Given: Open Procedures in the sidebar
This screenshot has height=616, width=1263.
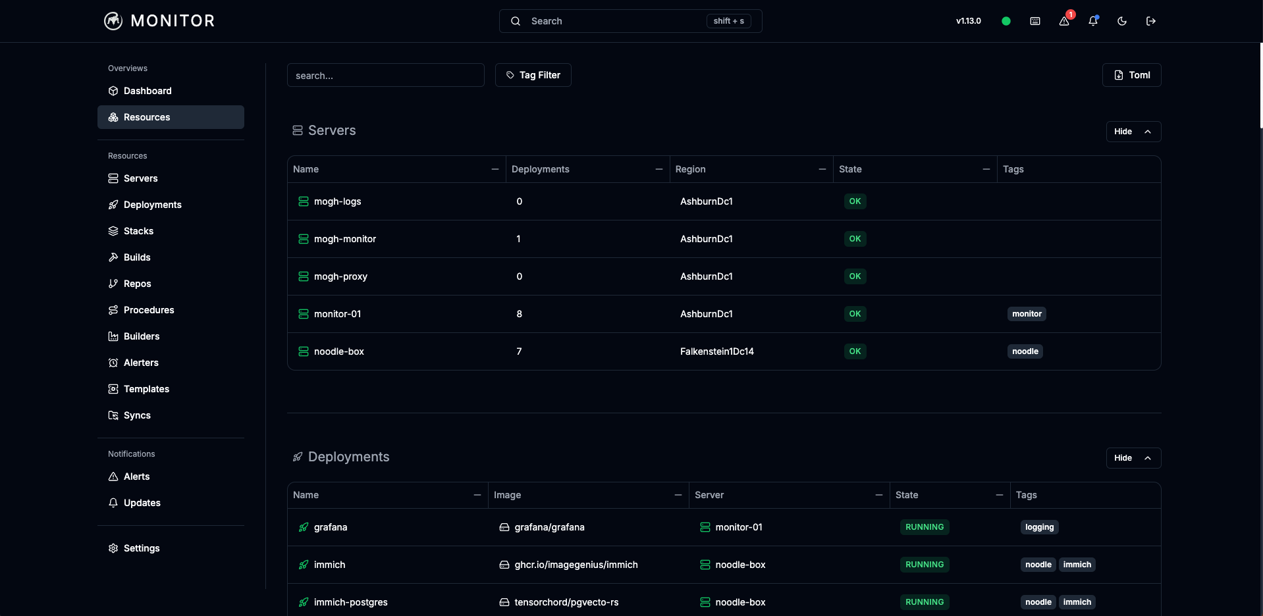Looking at the screenshot, I should point(171,310).
